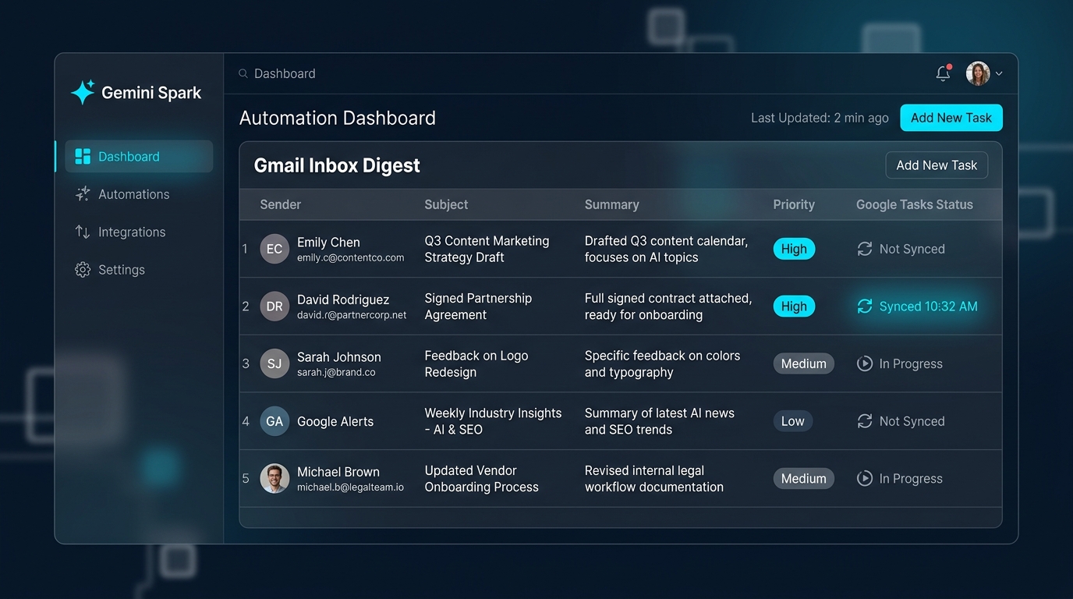Open Feedback on Logo Redesign subject

[x=476, y=363]
